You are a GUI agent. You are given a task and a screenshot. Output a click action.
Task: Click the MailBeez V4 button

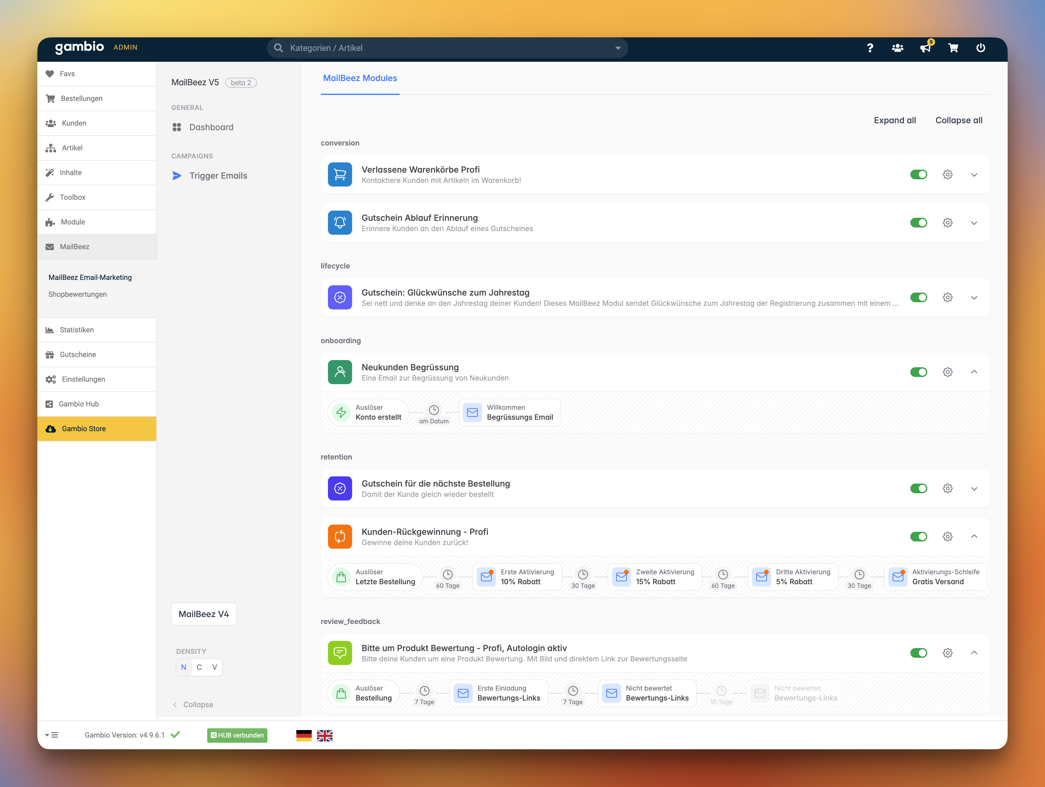[204, 614]
